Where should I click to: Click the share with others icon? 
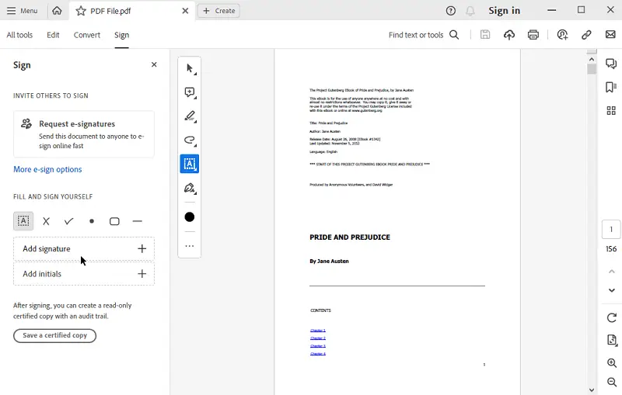pyautogui.click(x=562, y=35)
